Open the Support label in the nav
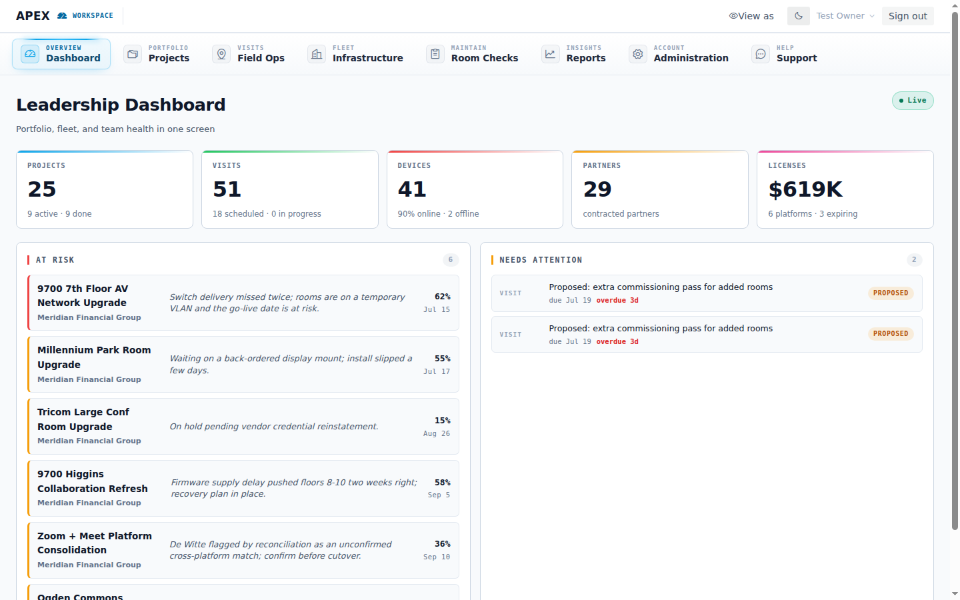This screenshot has height=600, width=960. 797,58
